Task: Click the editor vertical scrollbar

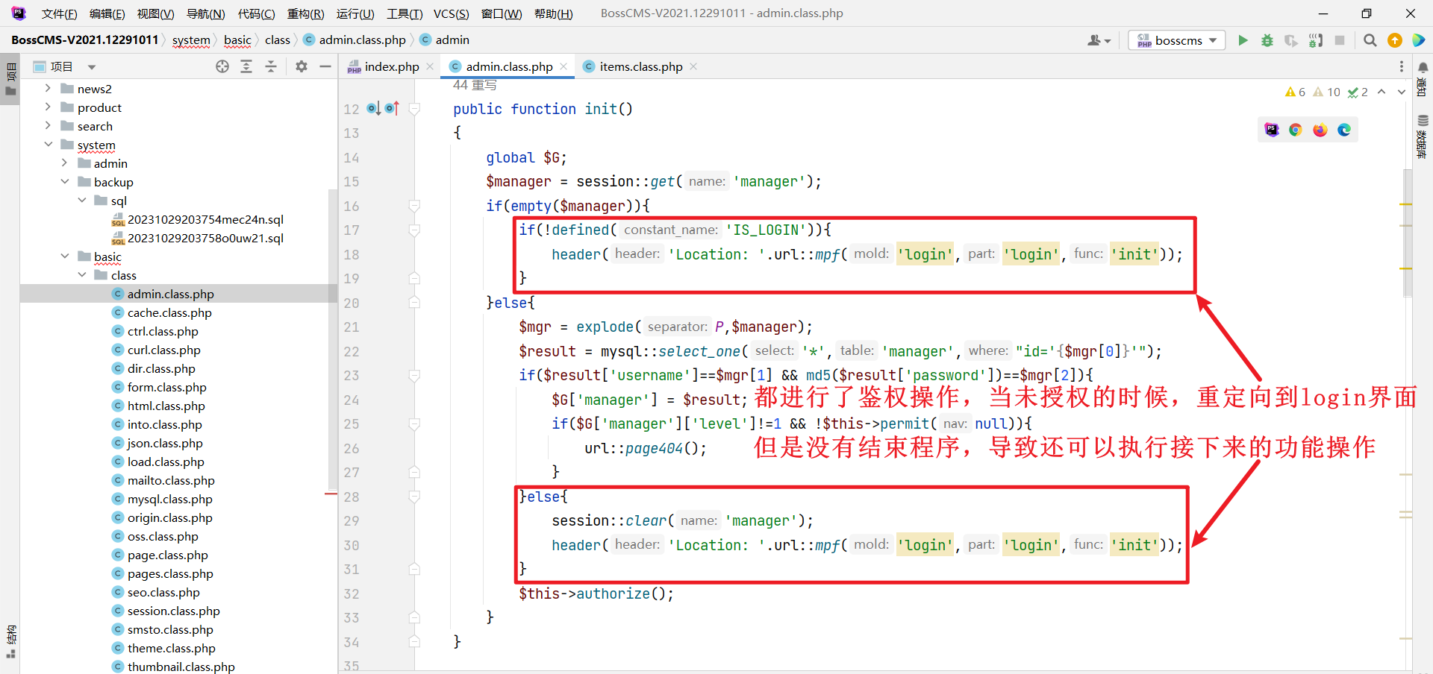Action: point(1407,233)
